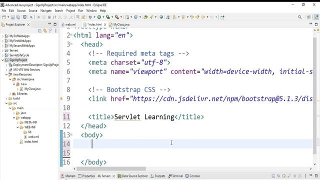
Task: Click the Open Perspective icon
Action: [x=309, y=17]
